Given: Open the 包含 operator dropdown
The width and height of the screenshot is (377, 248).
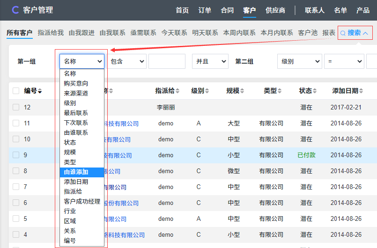Looking at the screenshot, I should (126, 61).
